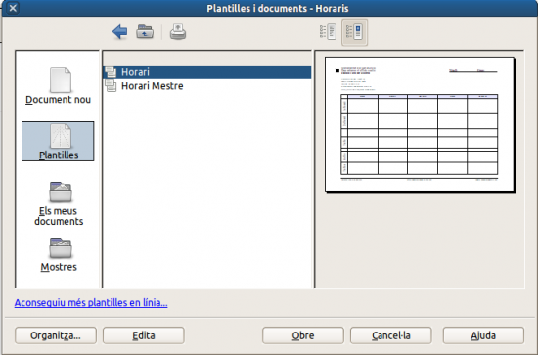Image resolution: width=538 pixels, height=355 pixels.
Task: Click the blue Back arrow icon
Action: [119, 32]
